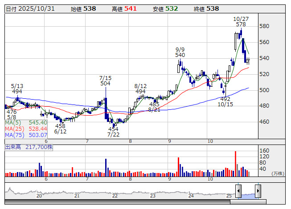The width and height of the screenshot is (291, 209).
Task: Click the 9/9 540 peak label
Action: coord(180,52)
